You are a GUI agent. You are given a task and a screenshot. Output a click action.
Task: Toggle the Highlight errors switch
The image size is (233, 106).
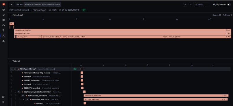[229, 4]
